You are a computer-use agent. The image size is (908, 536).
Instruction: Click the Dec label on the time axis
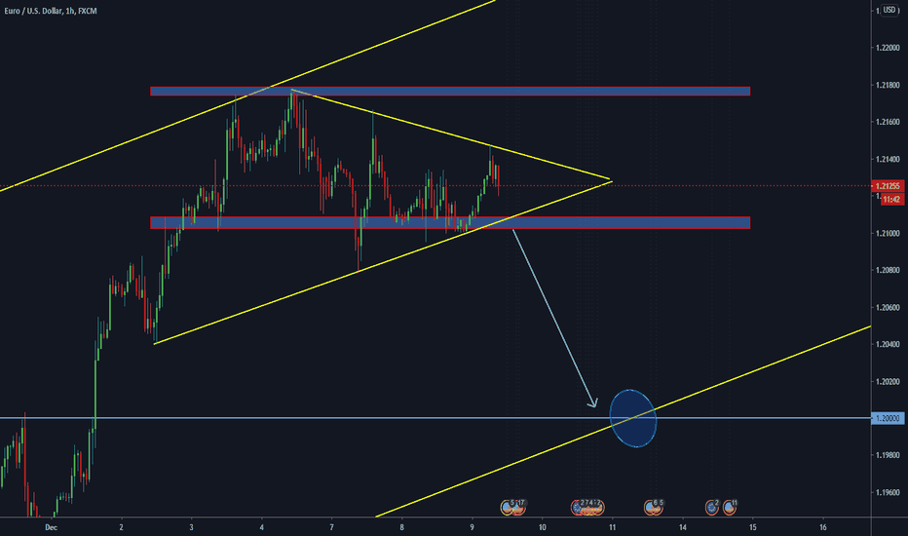click(51, 527)
